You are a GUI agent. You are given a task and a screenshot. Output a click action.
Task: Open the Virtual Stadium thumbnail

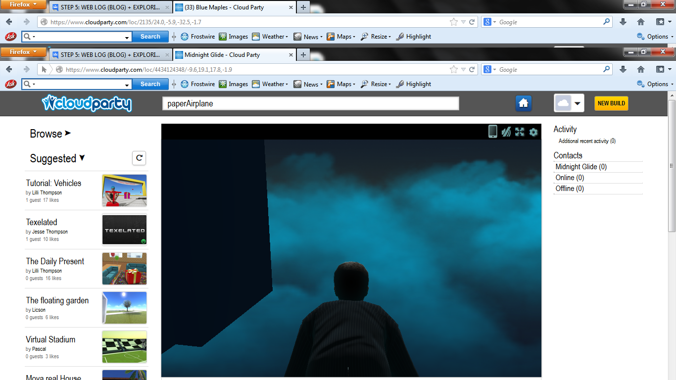pos(124,347)
